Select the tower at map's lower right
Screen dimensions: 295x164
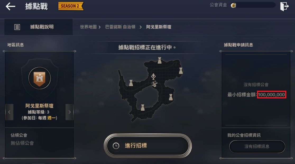tap(171, 97)
